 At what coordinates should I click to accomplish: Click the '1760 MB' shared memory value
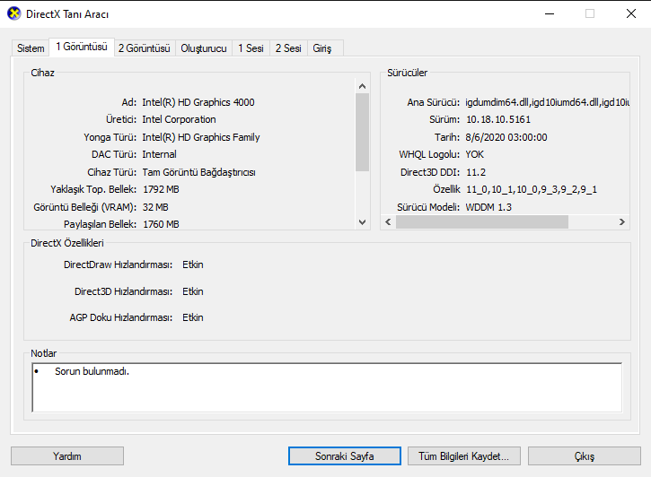[161, 224]
